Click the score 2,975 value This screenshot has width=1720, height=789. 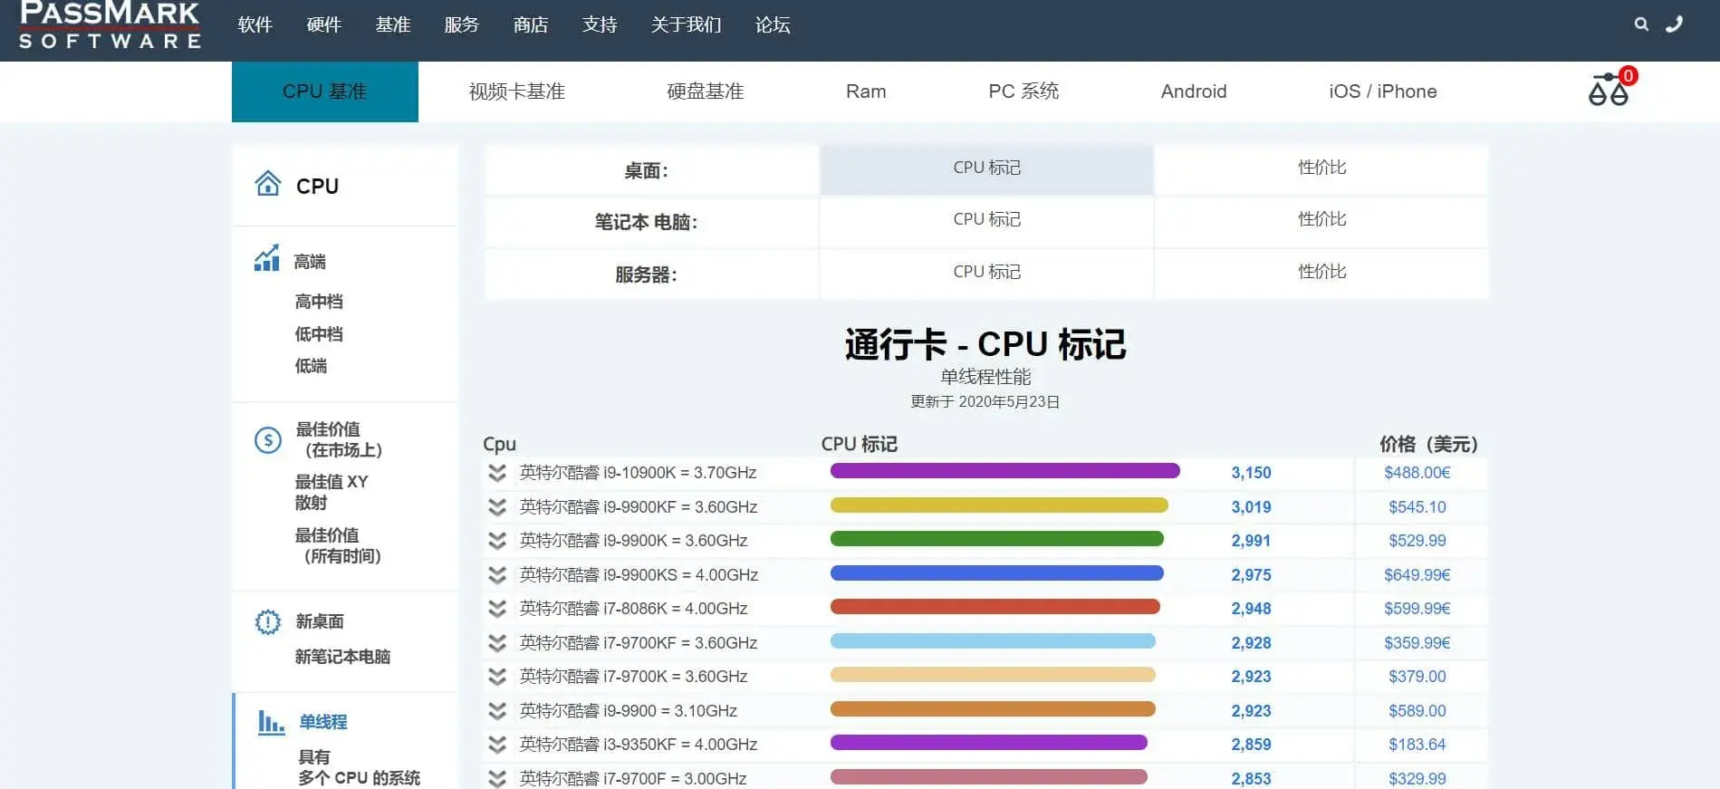(1251, 575)
